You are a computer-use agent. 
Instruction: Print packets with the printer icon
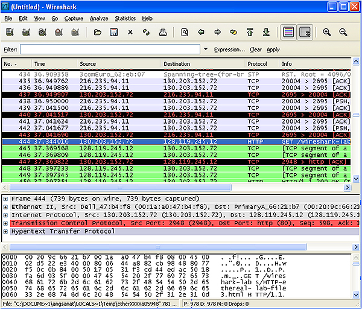(163, 33)
